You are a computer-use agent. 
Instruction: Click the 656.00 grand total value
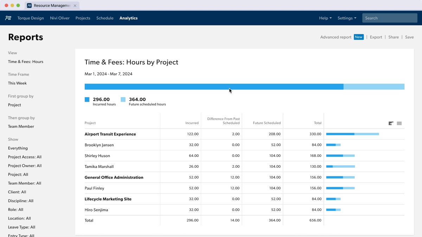315,221
